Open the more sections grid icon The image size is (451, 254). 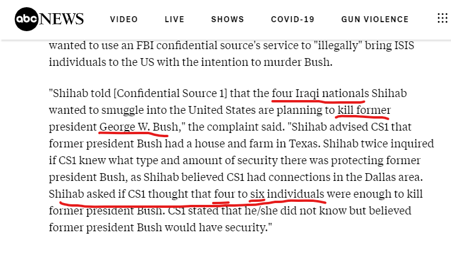click(443, 19)
